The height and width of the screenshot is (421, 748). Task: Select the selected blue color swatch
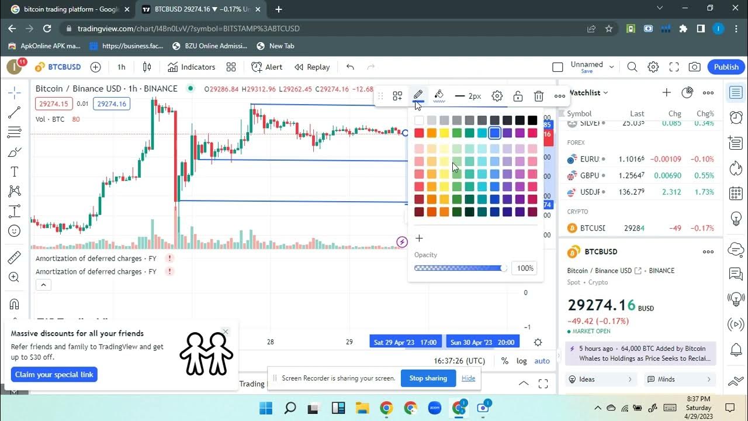pos(495,133)
